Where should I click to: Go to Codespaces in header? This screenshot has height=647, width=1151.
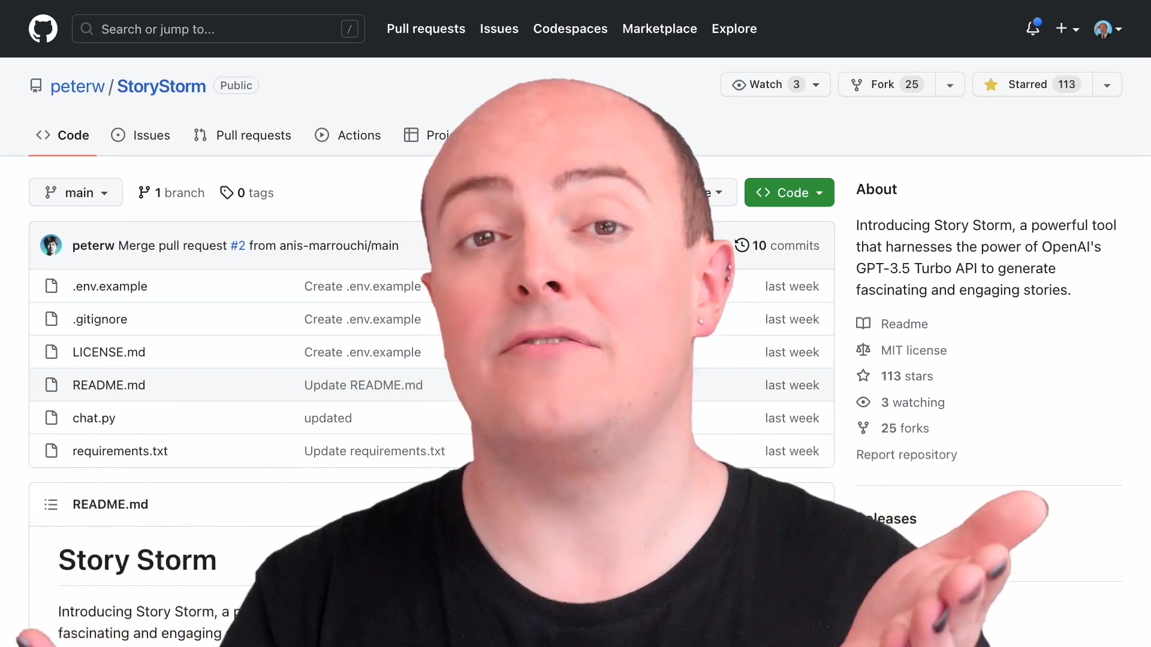[x=570, y=29]
